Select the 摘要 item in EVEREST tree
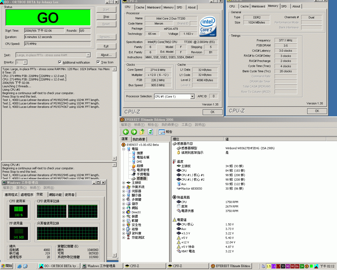This screenshot has width=337, height=270. click(140, 153)
